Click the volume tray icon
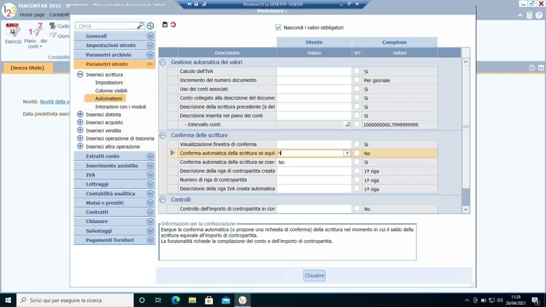This screenshot has width=546, height=307. coord(500,300)
